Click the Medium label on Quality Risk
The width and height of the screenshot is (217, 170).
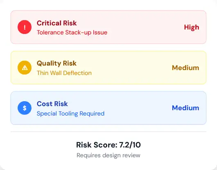point(185,68)
